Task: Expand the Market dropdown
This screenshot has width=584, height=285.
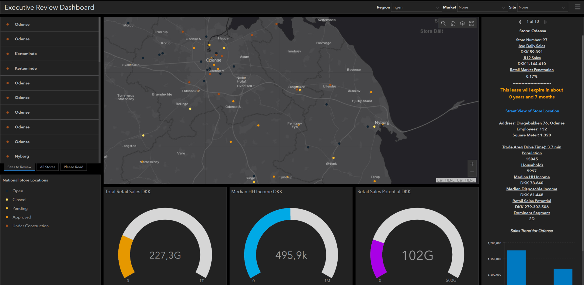Action: [x=482, y=7]
